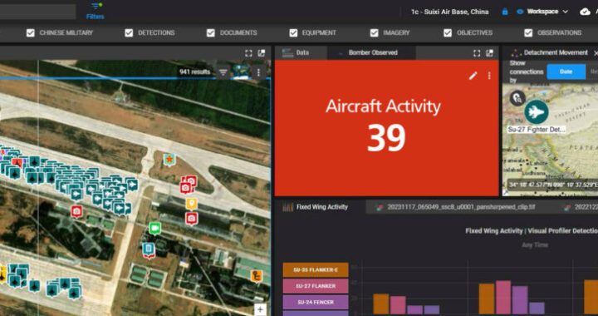
Task: Select Date for show connections by
Action: click(x=566, y=72)
